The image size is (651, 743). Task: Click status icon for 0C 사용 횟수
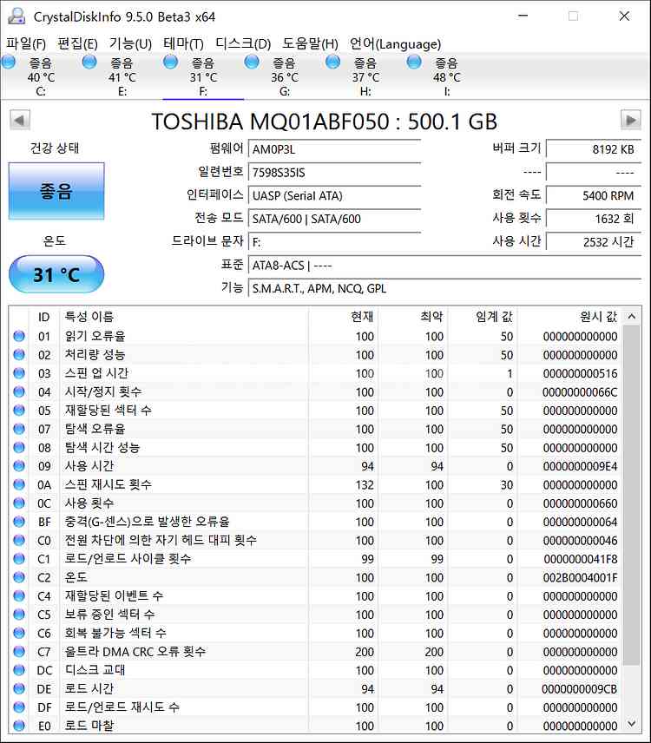click(x=19, y=503)
